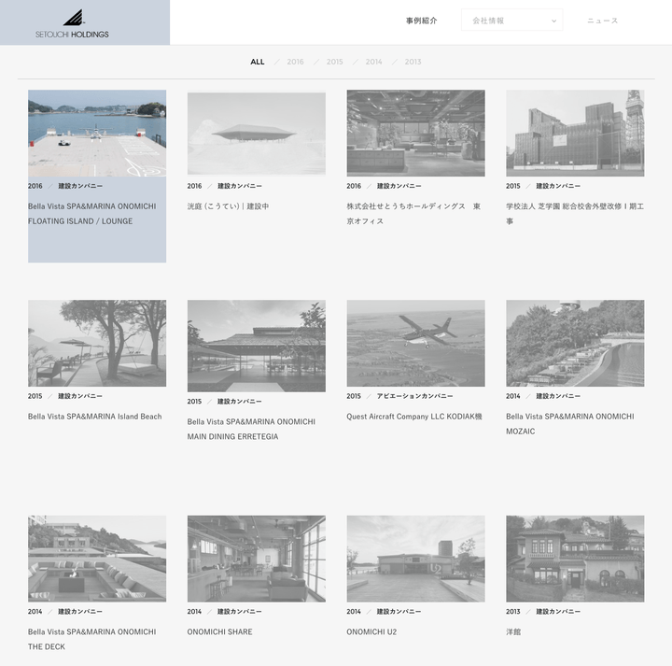Click the ONOMICHI SHARE title text
672x666 pixels.
(220, 631)
